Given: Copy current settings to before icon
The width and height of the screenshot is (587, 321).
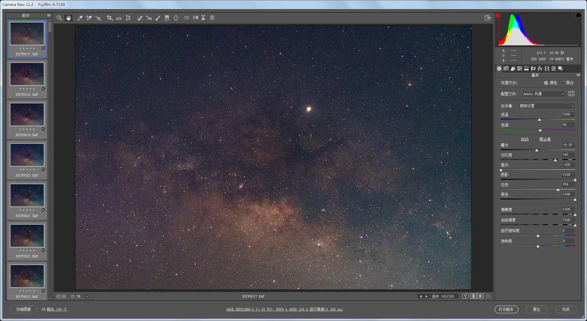Looking at the screenshot, I should pos(480,296).
